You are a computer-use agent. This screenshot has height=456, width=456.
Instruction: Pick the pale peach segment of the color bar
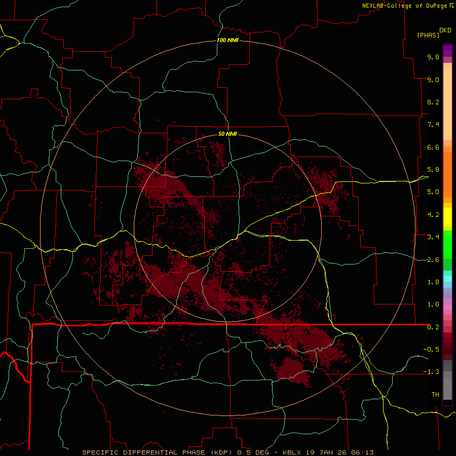(447, 104)
